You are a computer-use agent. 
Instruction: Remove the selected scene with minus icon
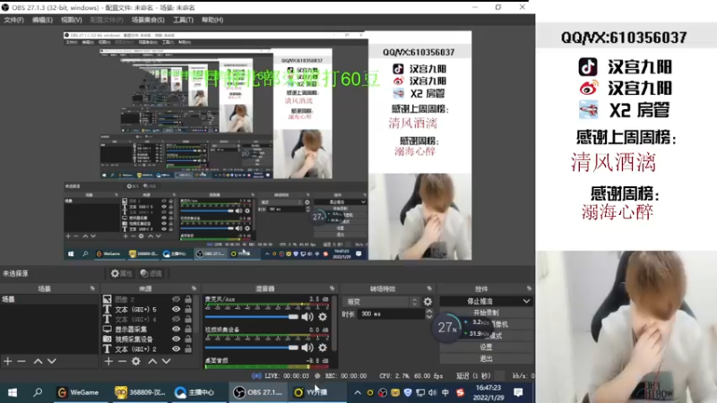21,361
